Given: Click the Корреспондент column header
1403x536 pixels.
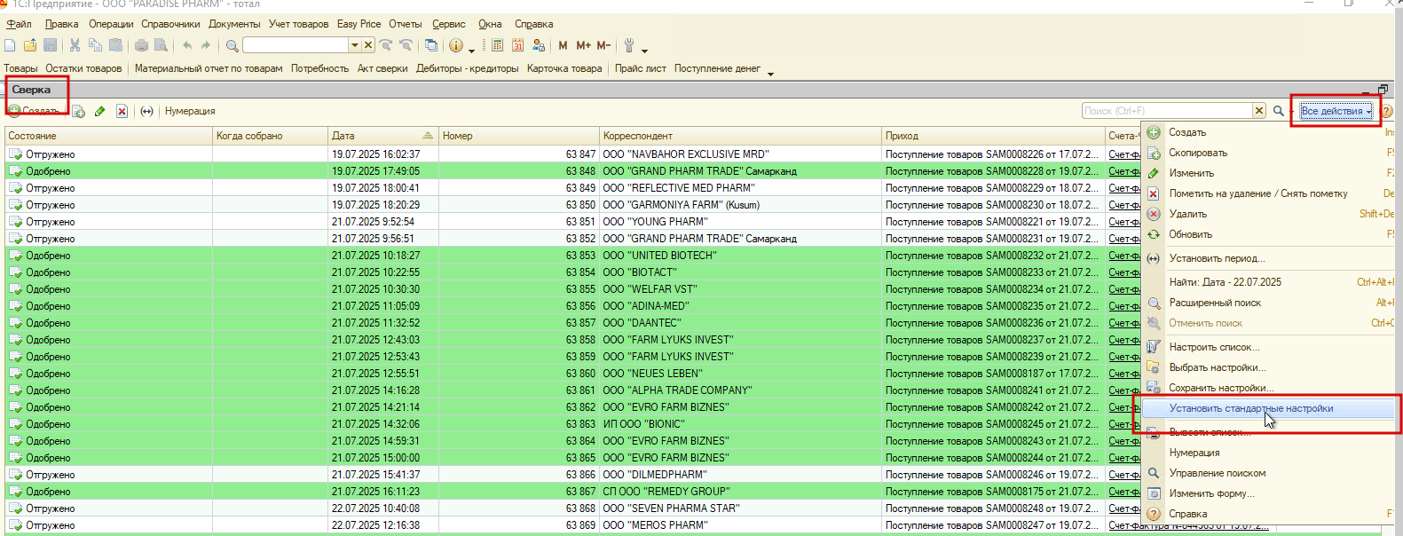Looking at the screenshot, I should tap(740, 136).
